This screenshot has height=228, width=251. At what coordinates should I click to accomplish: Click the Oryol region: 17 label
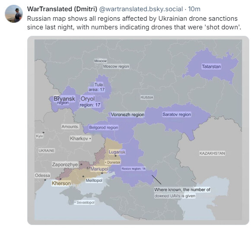[x=90, y=101]
